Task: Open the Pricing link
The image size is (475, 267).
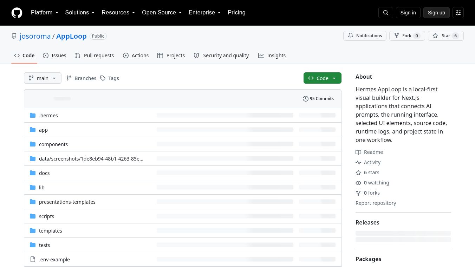Action: (236, 13)
